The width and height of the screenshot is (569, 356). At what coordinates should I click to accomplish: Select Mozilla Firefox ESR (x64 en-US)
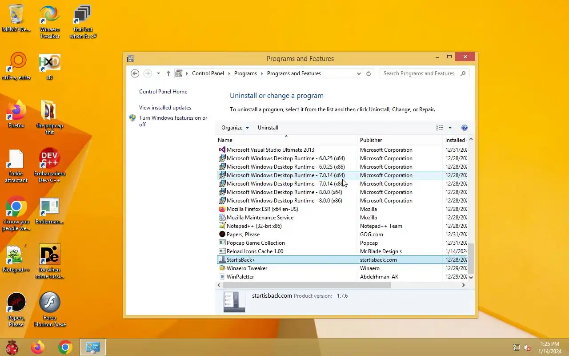pyautogui.click(x=341, y=209)
